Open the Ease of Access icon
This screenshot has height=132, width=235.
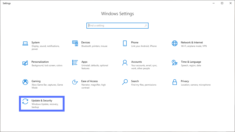pyautogui.click(x=75, y=82)
